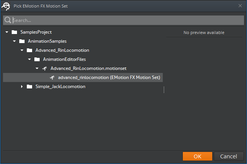Collapse the Advanced_RinLocomotion folder arrow
Viewport: 247px width, 164px height.
click(22, 50)
